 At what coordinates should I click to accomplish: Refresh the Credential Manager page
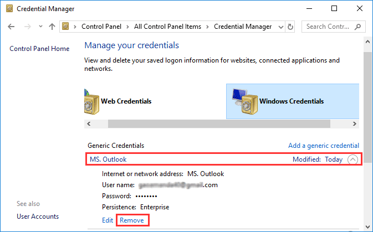[x=290, y=27]
